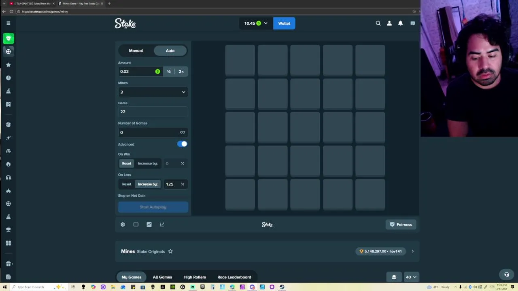Open Steam in the Windows taskbar
518x291 pixels.
coord(282,287)
